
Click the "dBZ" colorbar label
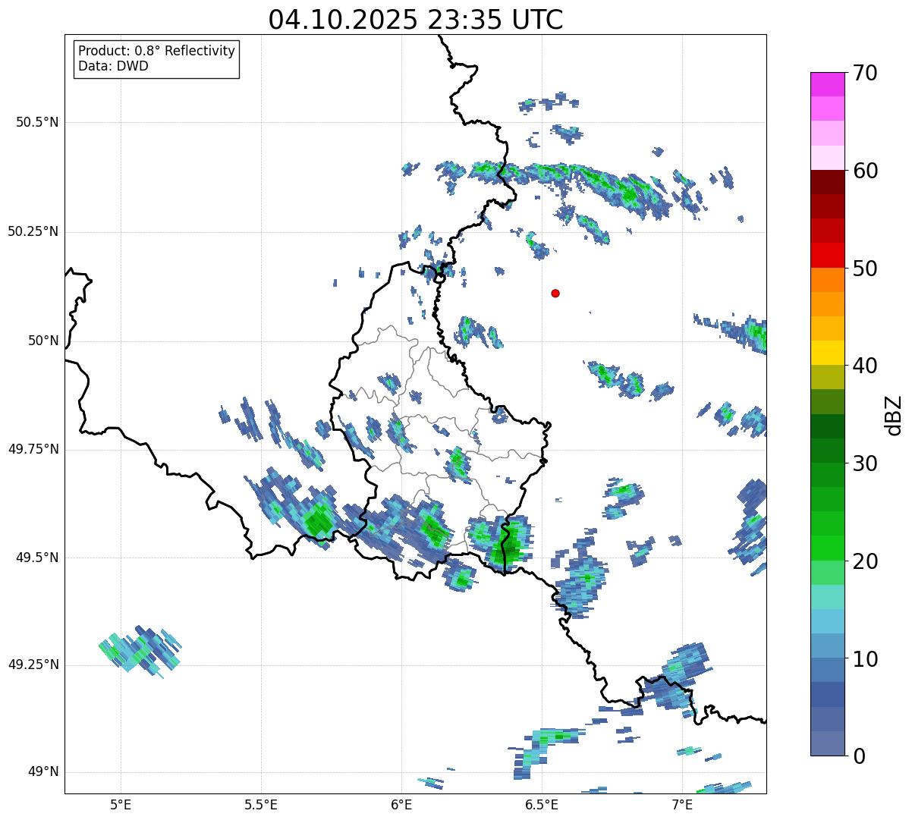(x=894, y=414)
